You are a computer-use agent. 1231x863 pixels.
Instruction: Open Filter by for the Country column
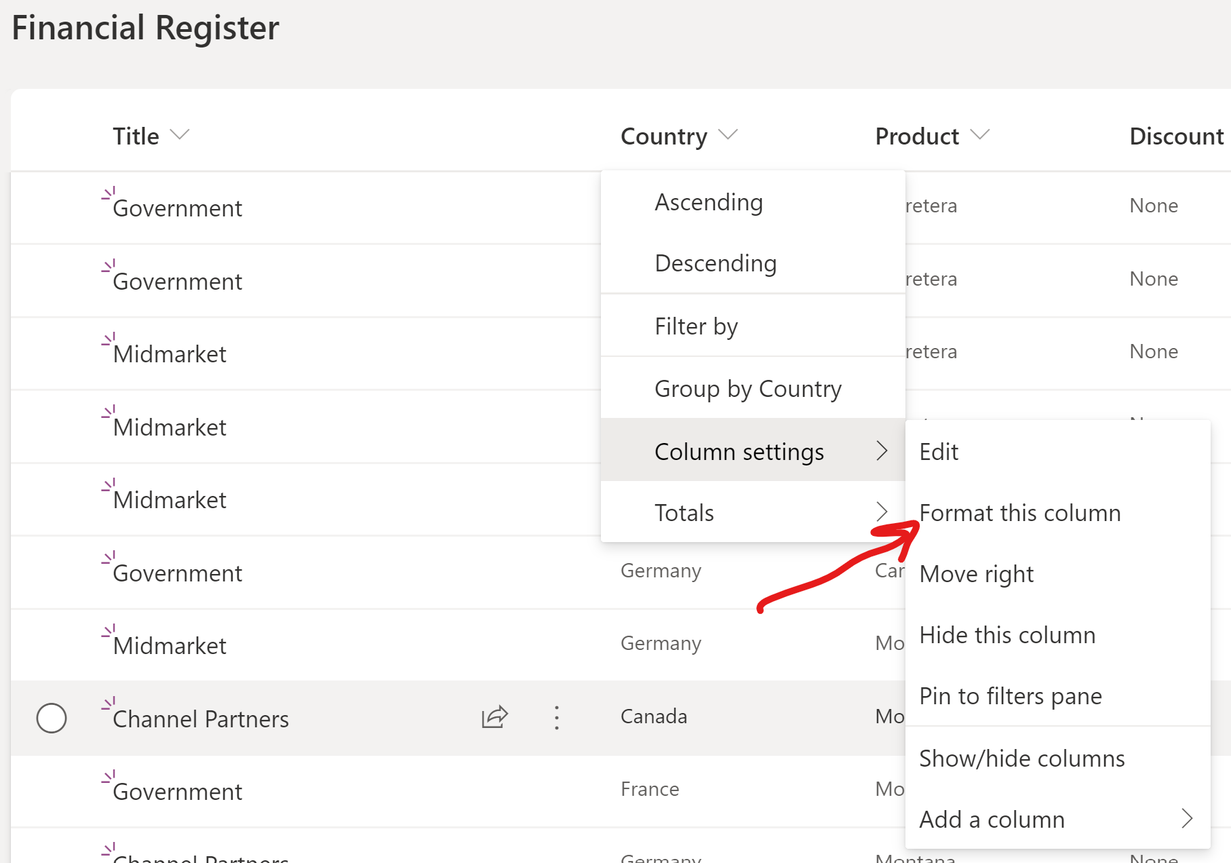pos(696,326)
